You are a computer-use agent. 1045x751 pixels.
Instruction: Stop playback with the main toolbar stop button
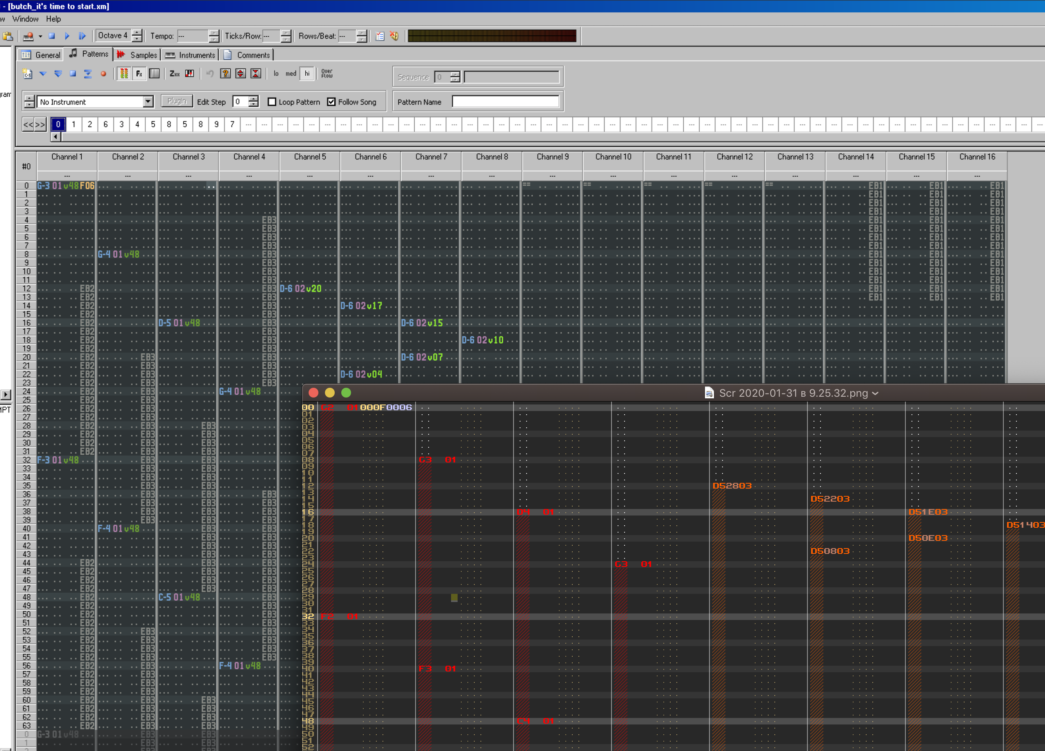[x=52, y=36]
